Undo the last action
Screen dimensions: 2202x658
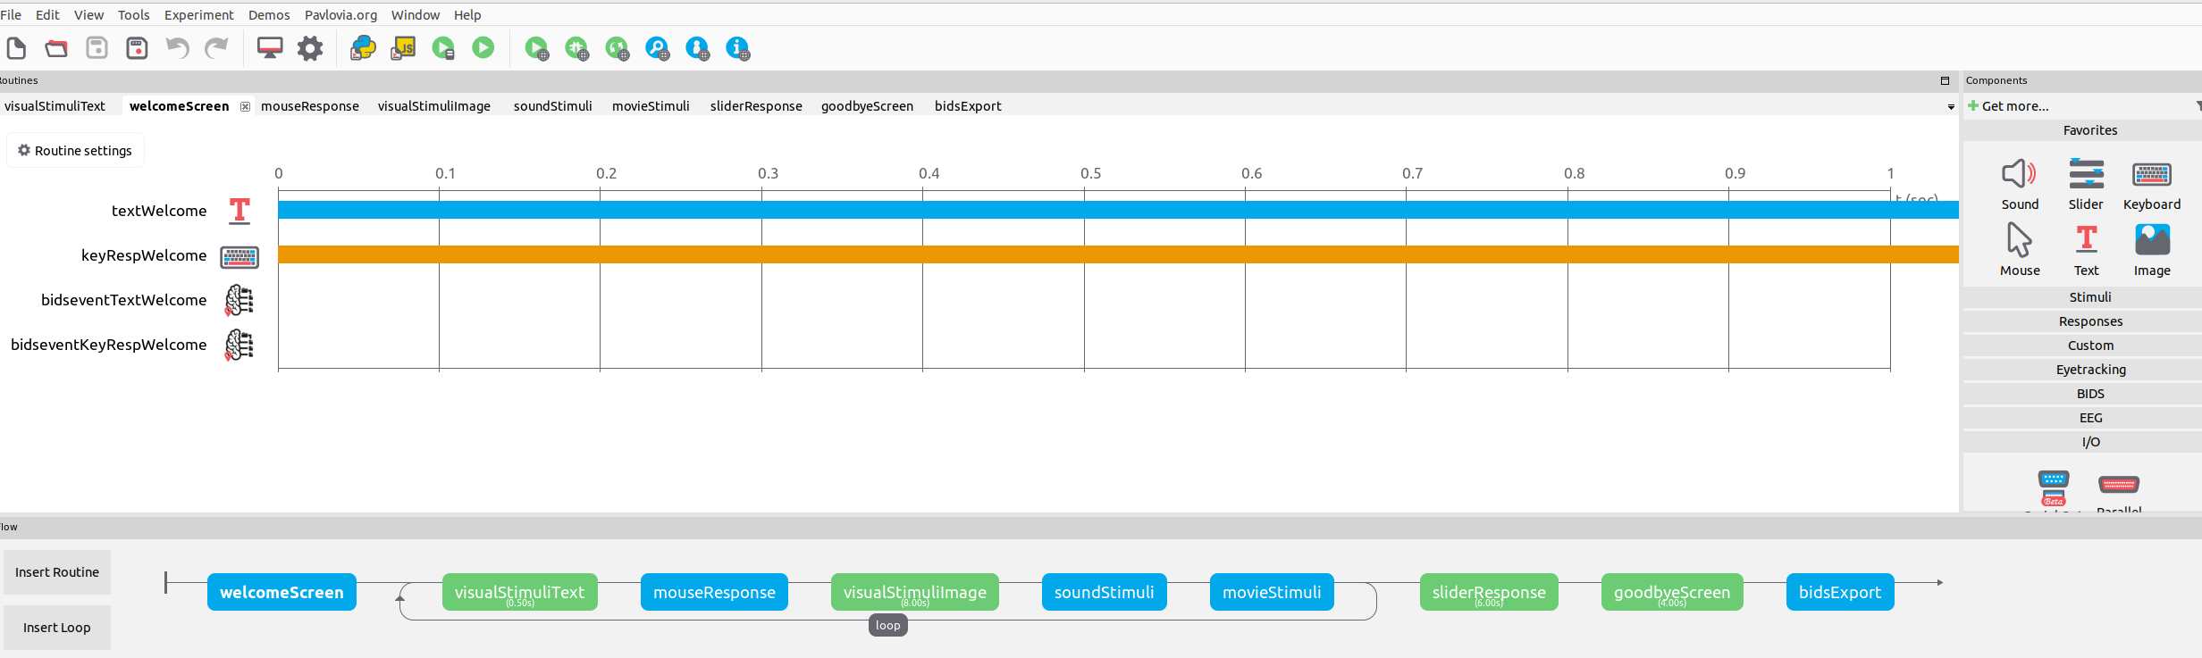[177, 48]
